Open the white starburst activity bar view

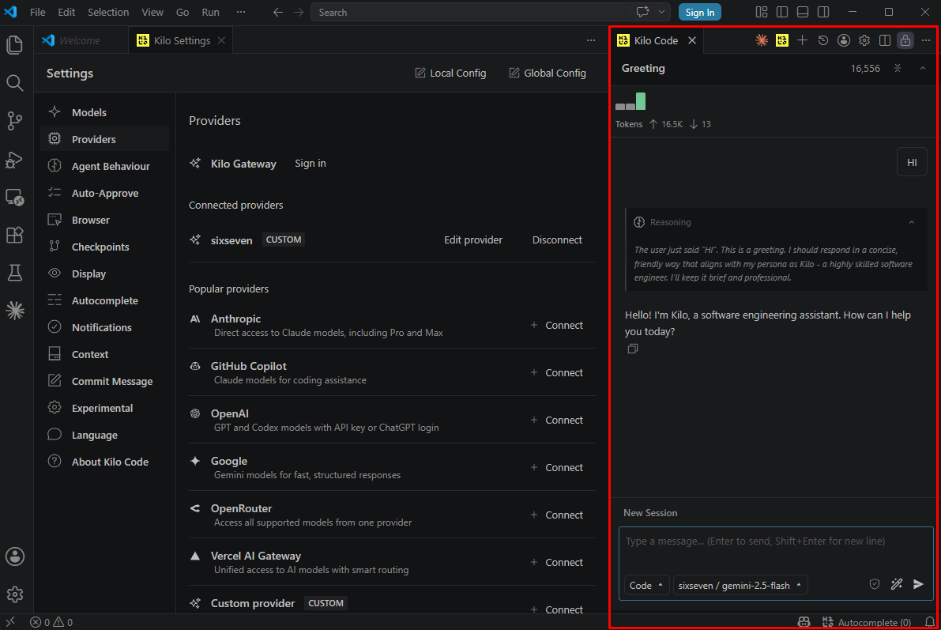14,311
